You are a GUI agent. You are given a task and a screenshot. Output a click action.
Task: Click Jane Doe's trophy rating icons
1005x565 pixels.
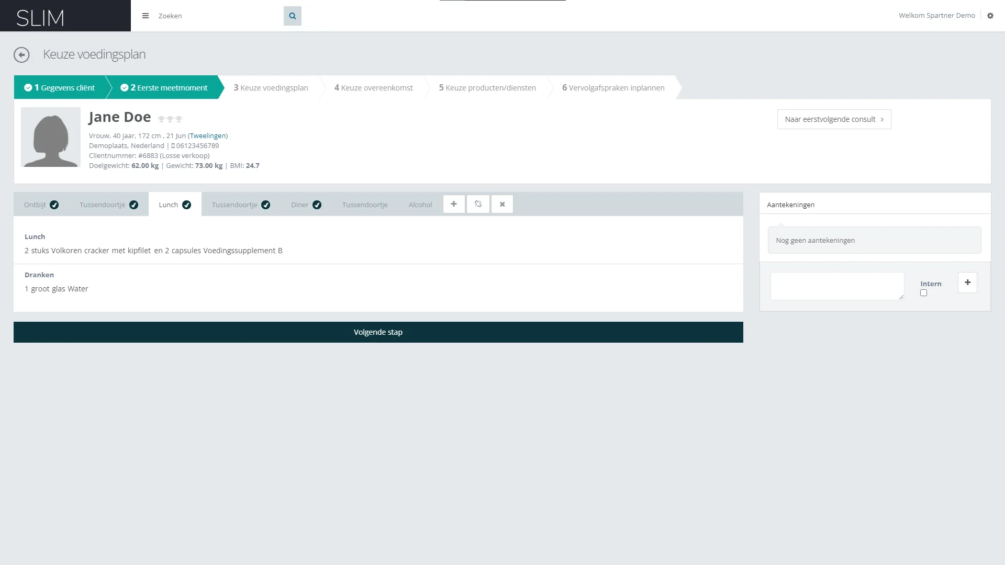click(x=170, y=119)
